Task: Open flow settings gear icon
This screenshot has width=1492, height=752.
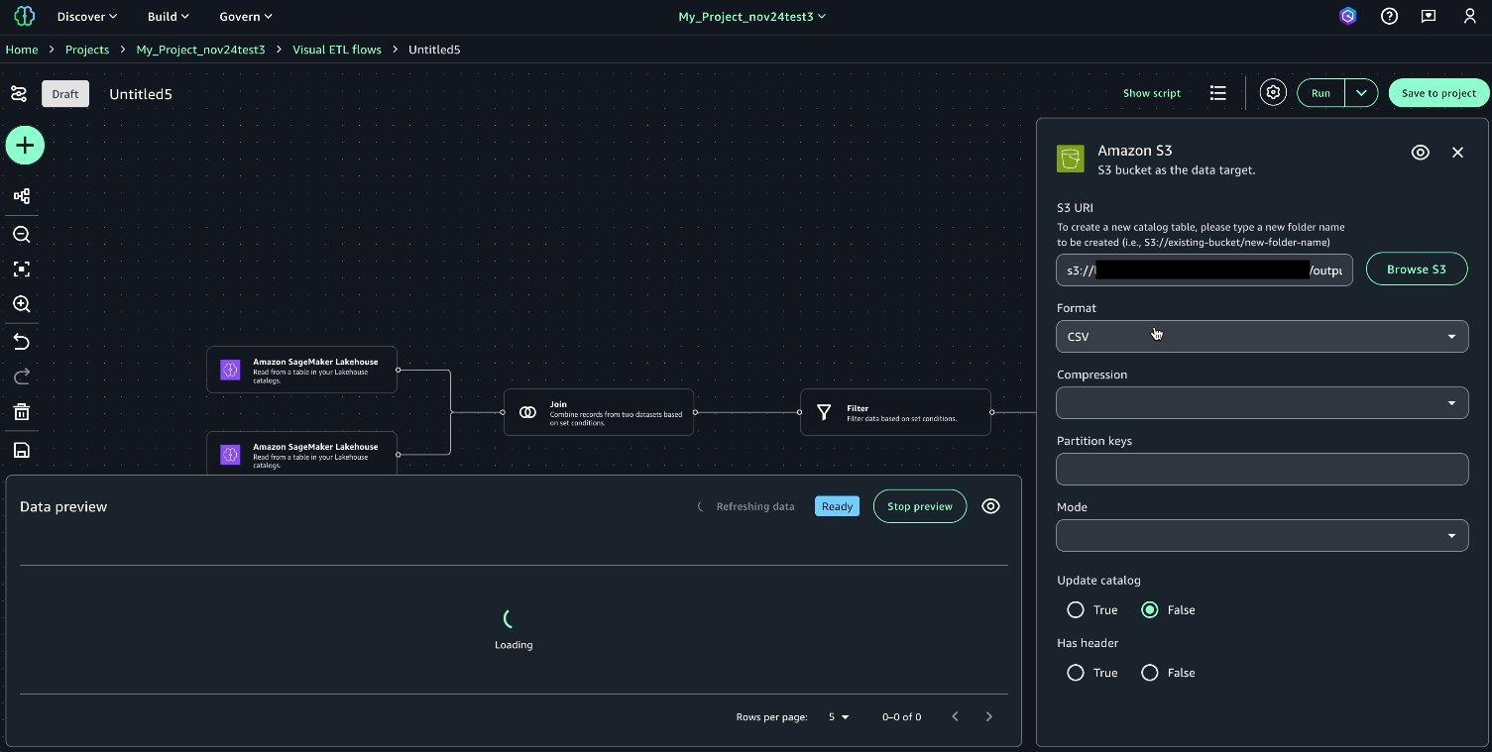Action: point(1273,93)
